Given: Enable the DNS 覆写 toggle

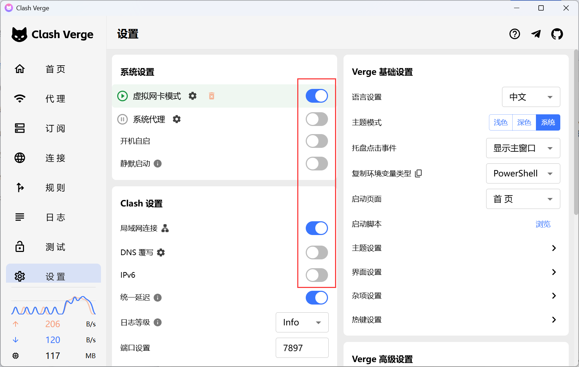Looking at the screenshot, I should click(x=317, y=253).
